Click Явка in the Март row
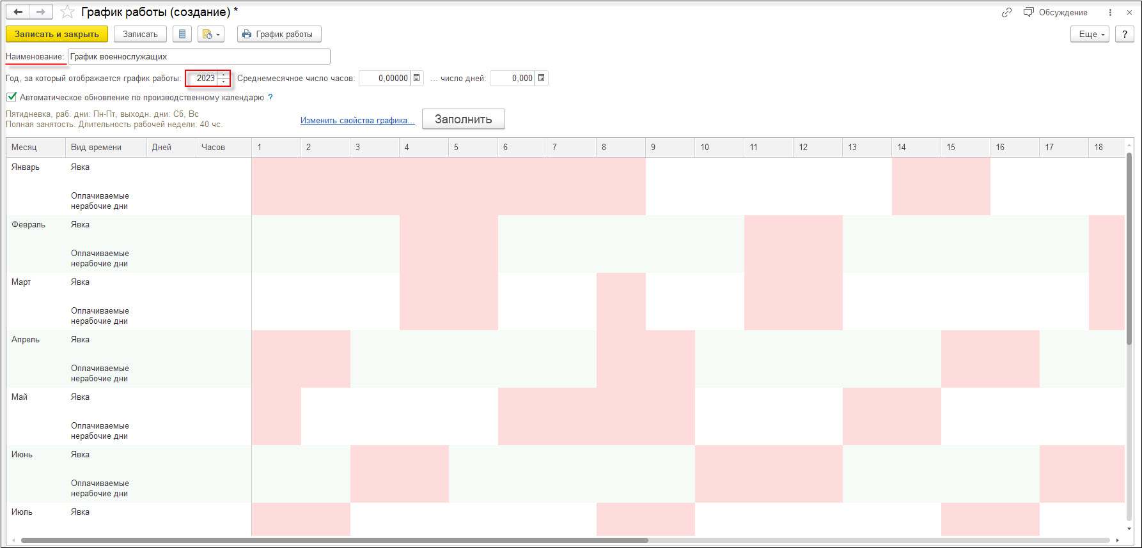This screenshot has height=548, width=1142. coord(80,282)
